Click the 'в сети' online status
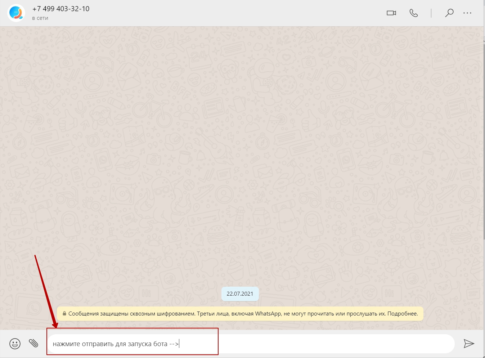Image resolution: width=485 pixels, height=358 pixels. [x=40, y=18]
